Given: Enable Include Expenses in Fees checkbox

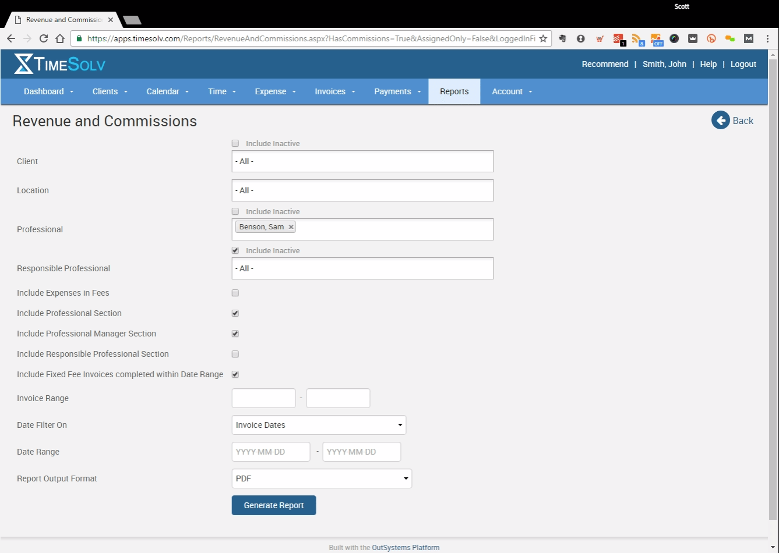Looking at the screenshot, I should tap(235, 293).
